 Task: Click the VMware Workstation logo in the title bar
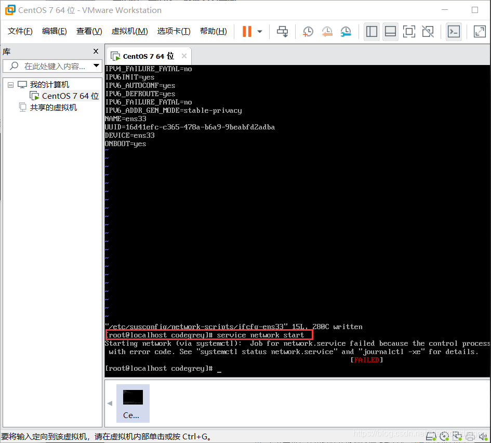pos(10,10)
